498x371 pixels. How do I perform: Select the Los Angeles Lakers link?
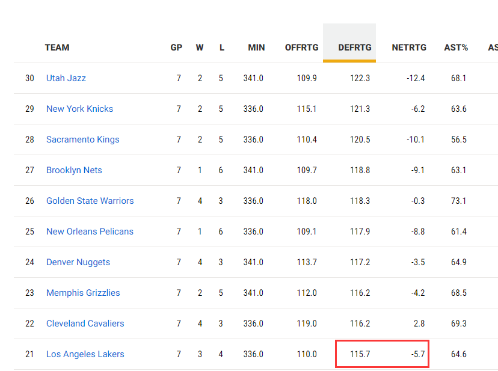85,354
